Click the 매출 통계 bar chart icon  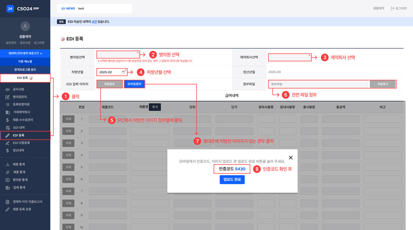(x=8, y=165)
